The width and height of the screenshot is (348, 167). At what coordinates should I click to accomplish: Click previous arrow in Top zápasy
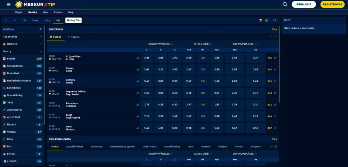(272, 37)
